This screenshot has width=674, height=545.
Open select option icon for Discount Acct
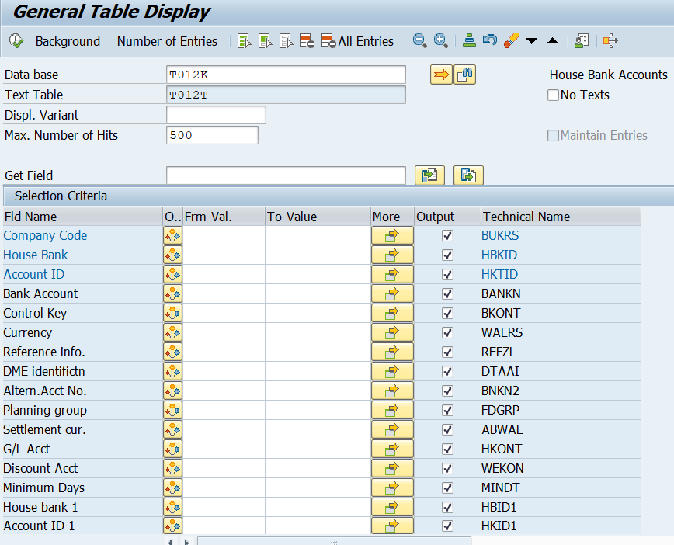tap(173, 468)
